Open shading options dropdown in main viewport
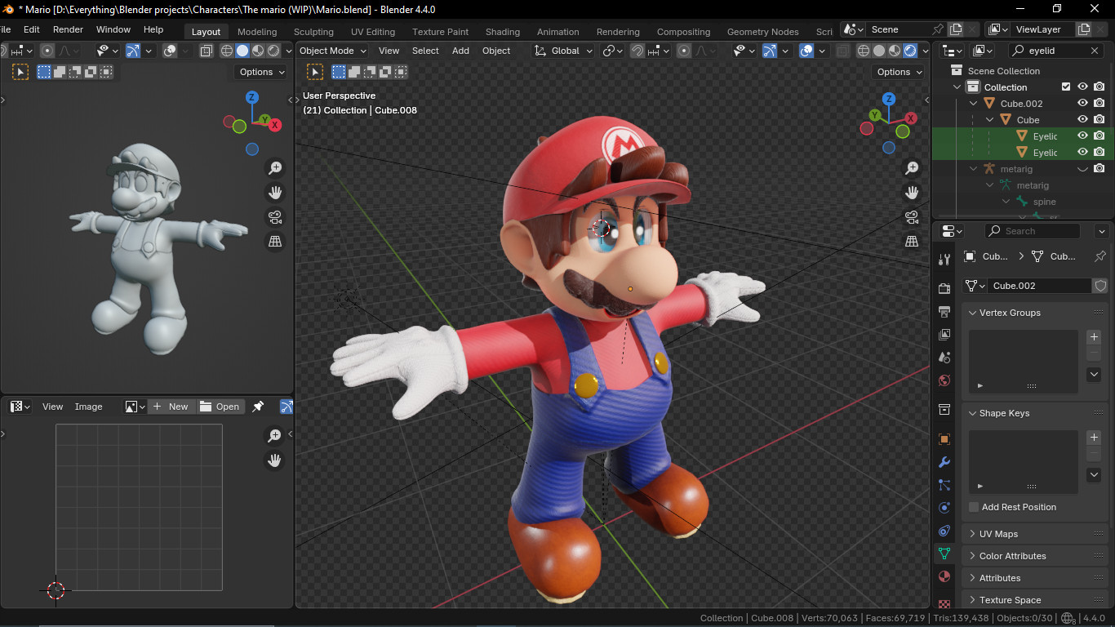 pos(925,51)
